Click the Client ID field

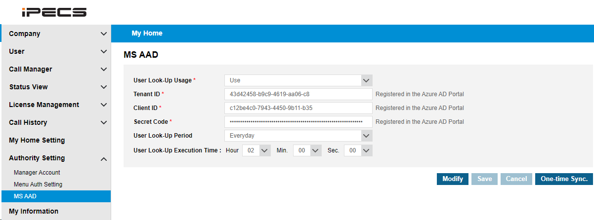(x=298, y=108)
